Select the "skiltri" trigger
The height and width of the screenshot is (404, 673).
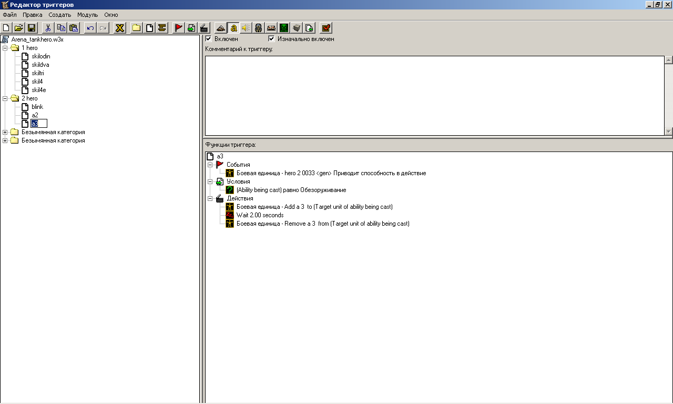tap(38, 73)
